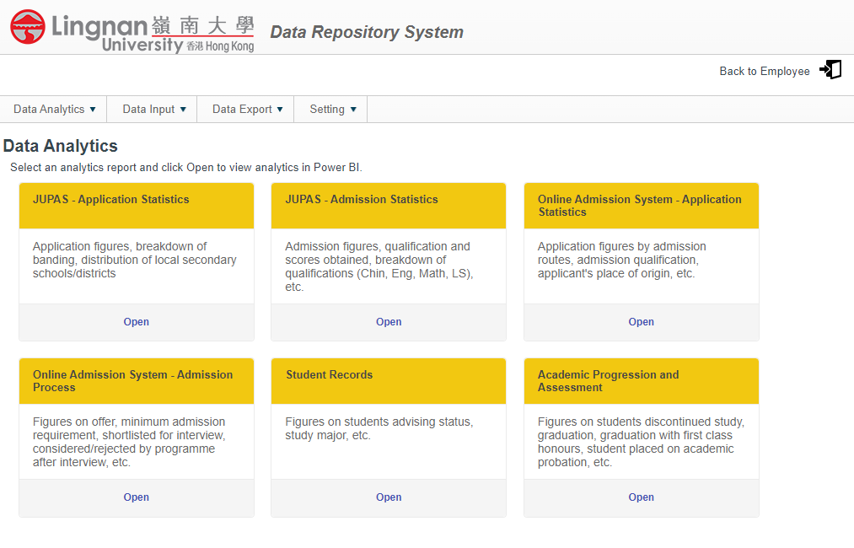Click description 'Figures on students discontinued study'
The image size is (854, 548).
(x=641, y=442)
